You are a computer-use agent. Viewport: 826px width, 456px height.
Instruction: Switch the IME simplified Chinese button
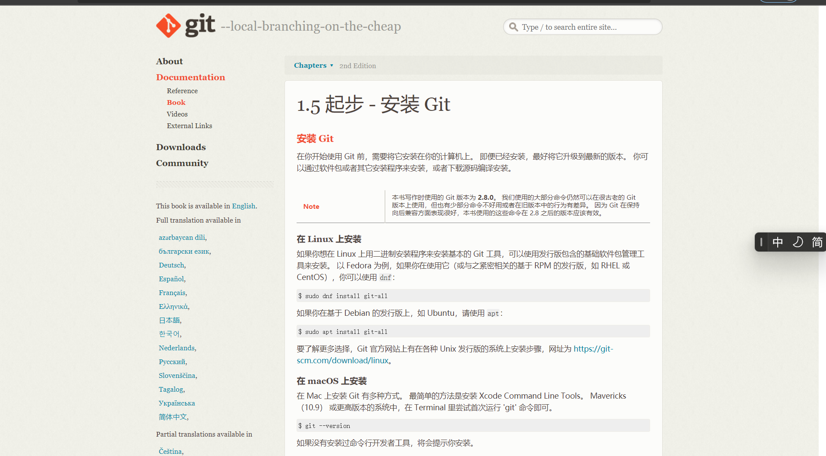click(817, 242)
